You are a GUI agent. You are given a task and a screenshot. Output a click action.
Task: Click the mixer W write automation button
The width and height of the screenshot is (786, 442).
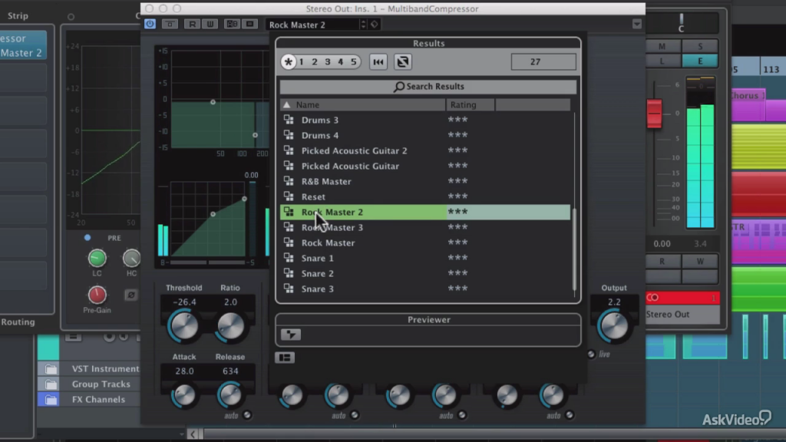point(700,261)
